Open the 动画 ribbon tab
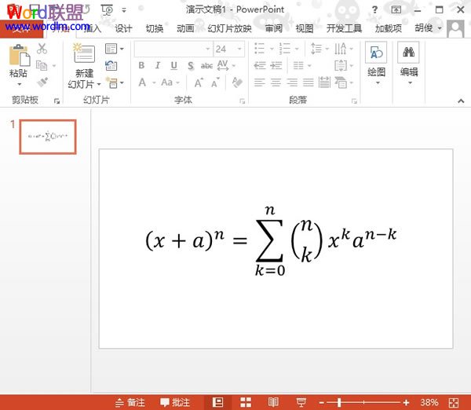Screen dimensions: 471x410 pos(185,28)
